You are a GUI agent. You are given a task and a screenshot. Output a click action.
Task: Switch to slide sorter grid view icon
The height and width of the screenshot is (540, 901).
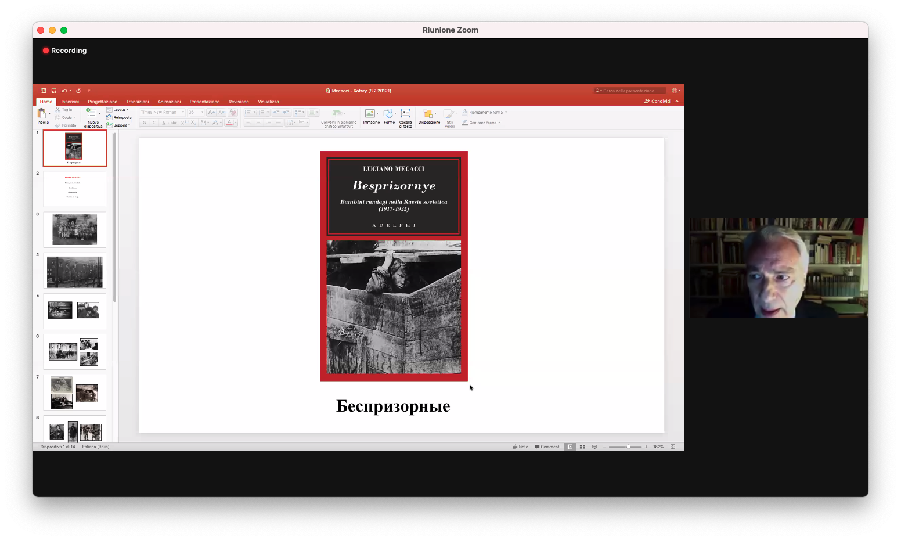click(582, 447)
